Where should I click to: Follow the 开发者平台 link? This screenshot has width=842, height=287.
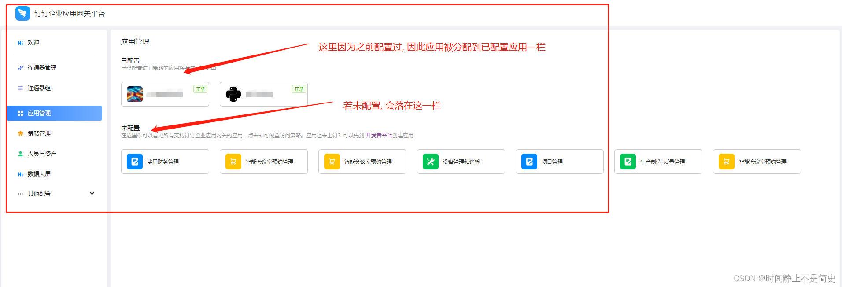pos(379,136)
